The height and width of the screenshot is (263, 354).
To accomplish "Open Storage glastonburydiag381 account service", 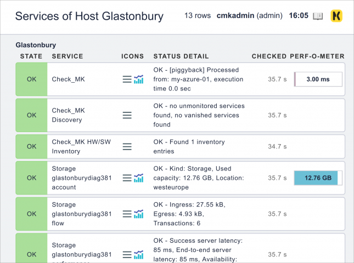I will (x=82, y=178).
